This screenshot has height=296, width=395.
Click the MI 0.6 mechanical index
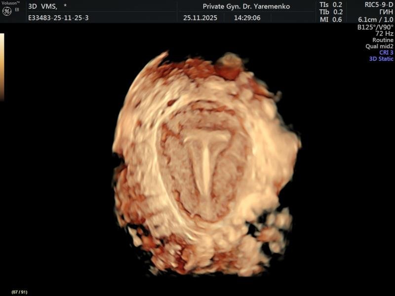click(x=330, y=19)
